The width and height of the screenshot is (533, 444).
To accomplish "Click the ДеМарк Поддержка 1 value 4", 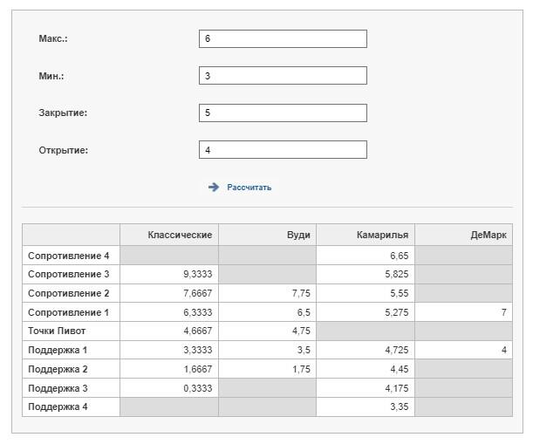I will (503, 350).
